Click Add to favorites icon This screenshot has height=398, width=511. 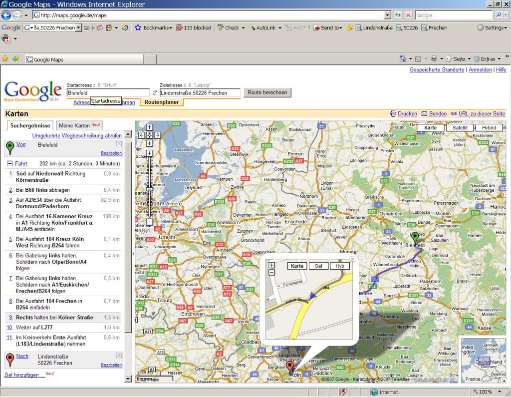[x=15, y=59]
